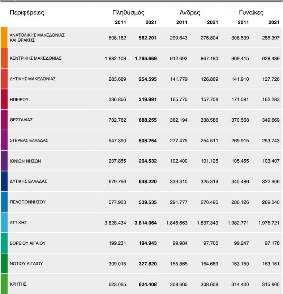Select the light blue swatch beside ΑΤΤΙΚΗΣ
283x294 pixels.
[4, 222]
